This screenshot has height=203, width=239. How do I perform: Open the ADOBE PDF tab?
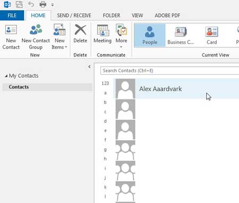coord(167,15)
